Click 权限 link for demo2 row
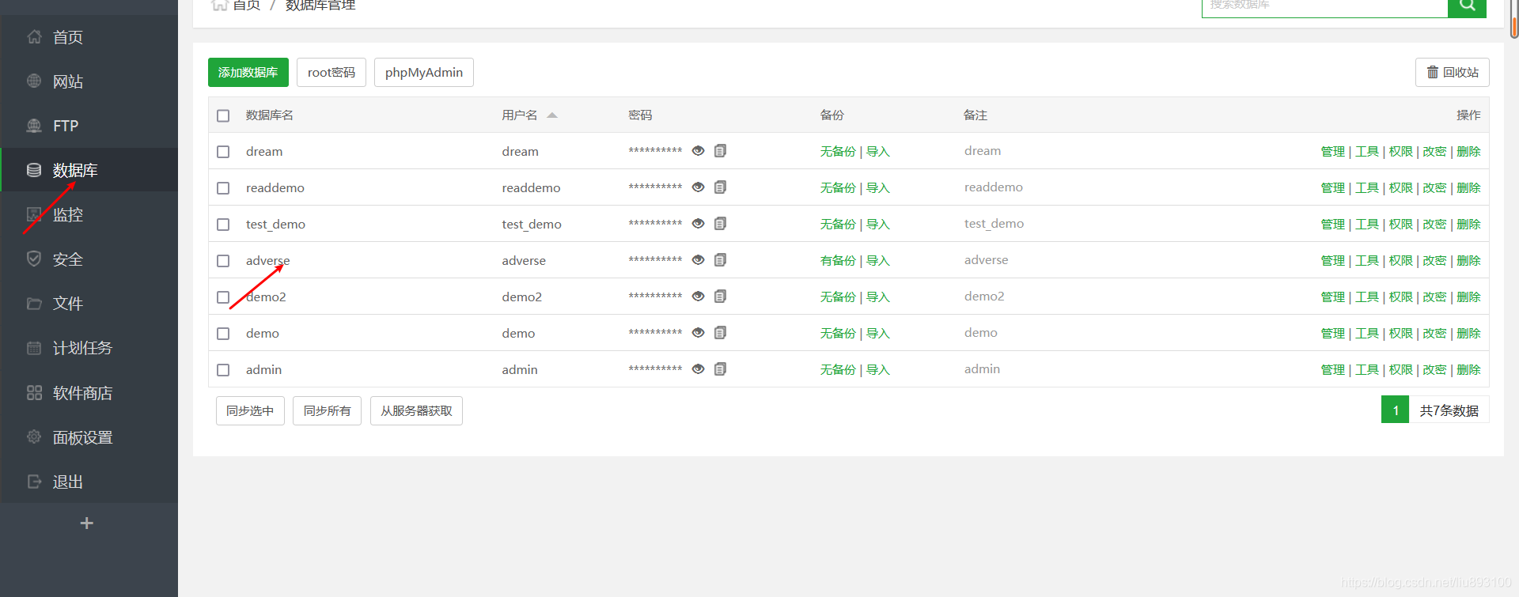 pos(1401,297)
